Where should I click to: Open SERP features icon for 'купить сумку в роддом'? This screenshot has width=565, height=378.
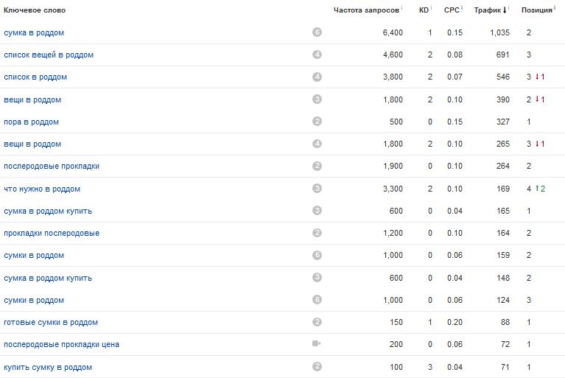317,367
